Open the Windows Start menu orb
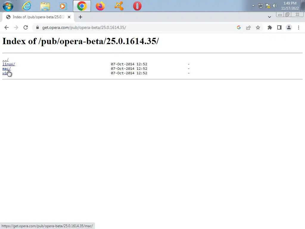This screenshot has height=229, width=305. [8, 6]
